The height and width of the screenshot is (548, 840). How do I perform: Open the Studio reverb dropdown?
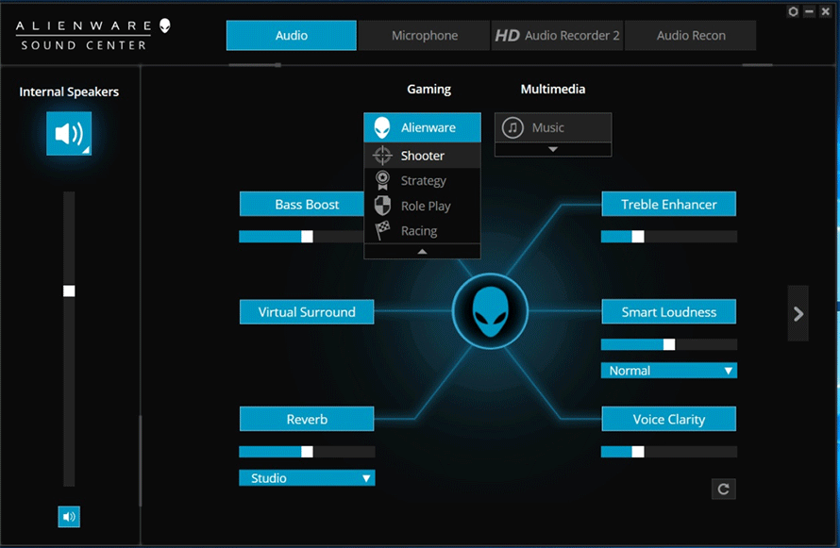pyautogui.click(x=307, y=478)
